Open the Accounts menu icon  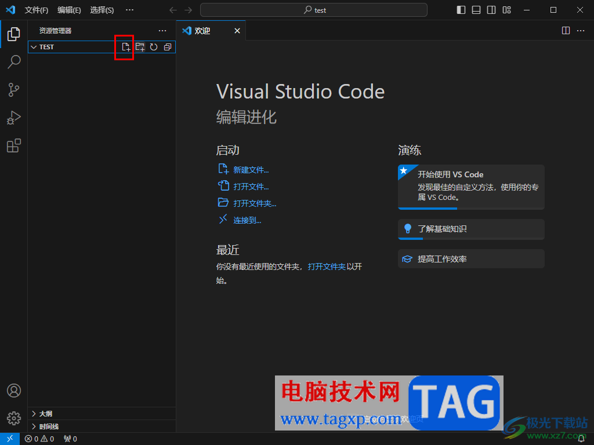tap(14, 390)
